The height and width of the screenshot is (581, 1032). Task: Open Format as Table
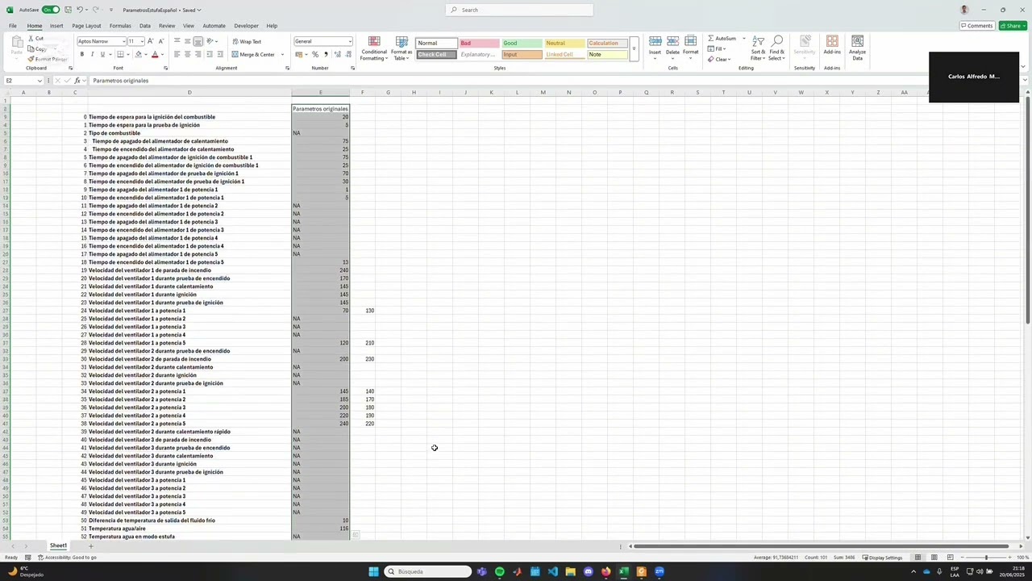402,48
